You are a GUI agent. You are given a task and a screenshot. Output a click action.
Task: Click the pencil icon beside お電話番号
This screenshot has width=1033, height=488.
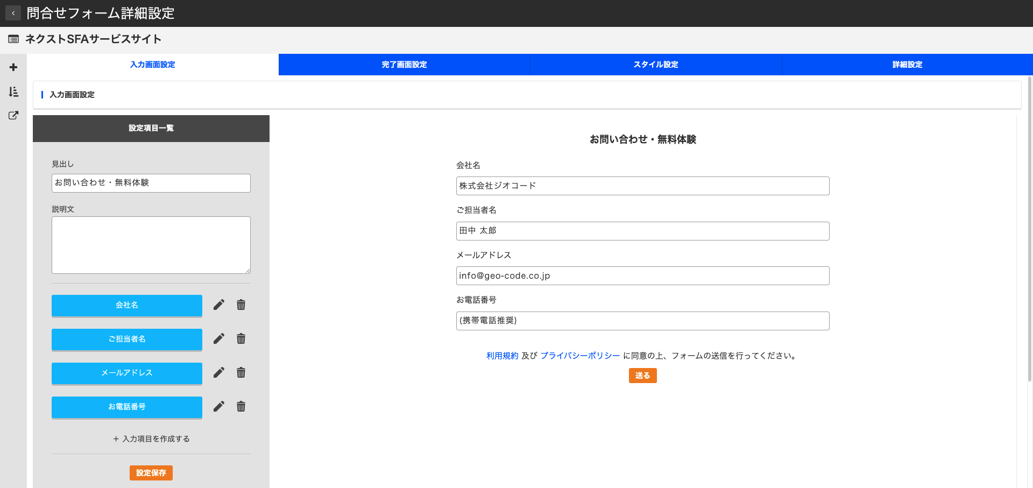click(218, 406)
